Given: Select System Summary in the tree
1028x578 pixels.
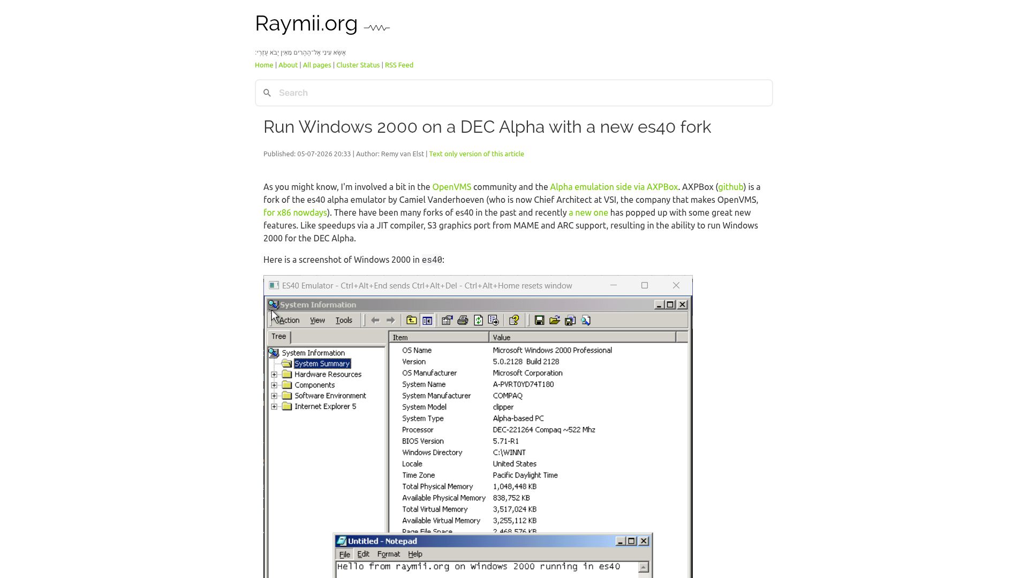Looking at the screenshot, I should [322, 364].
